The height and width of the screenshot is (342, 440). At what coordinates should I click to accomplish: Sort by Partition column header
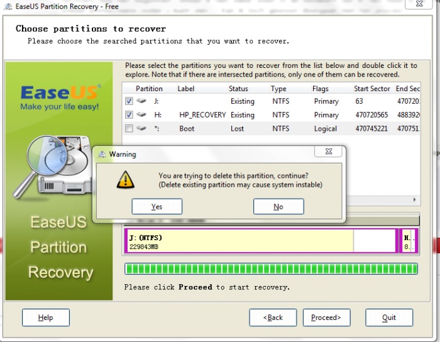[x=149, y=89]
